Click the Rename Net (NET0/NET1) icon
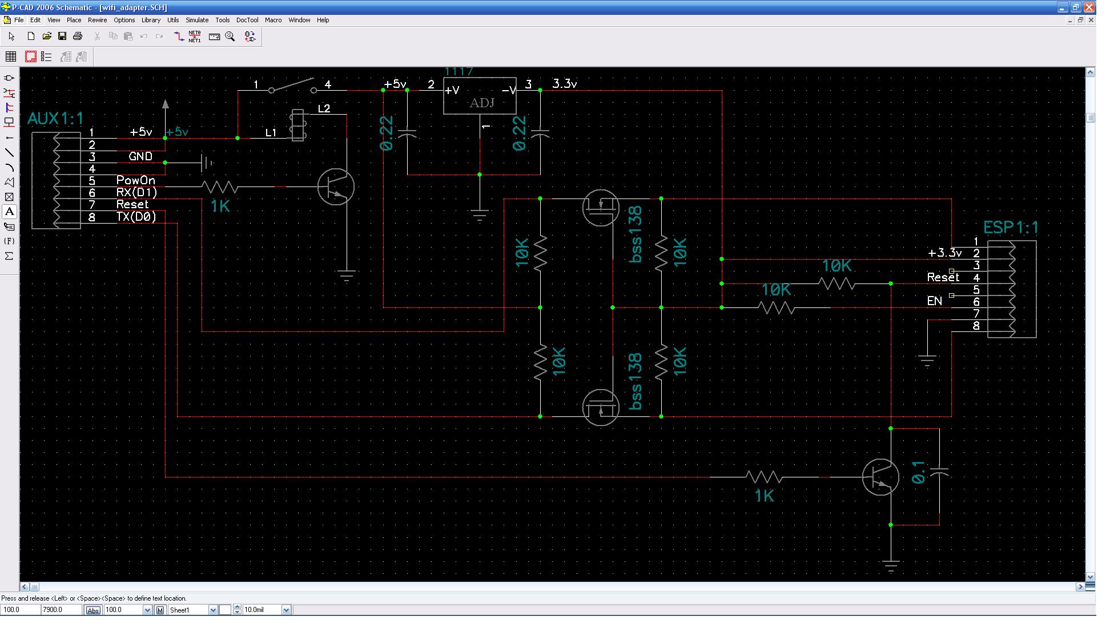The width and height of the screenshot is (1118, 628). click(195, 36)
